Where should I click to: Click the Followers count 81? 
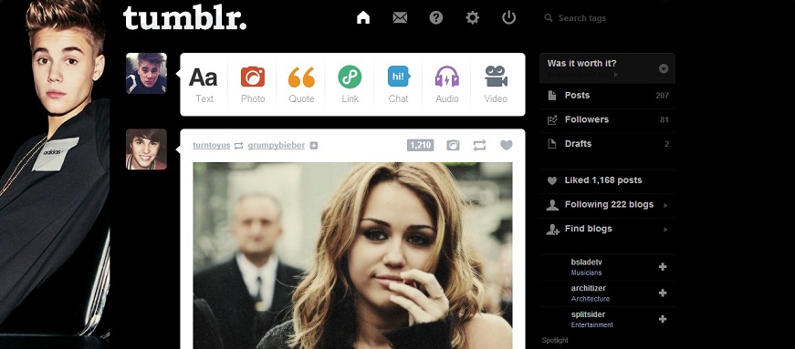(x=664, y=120)
